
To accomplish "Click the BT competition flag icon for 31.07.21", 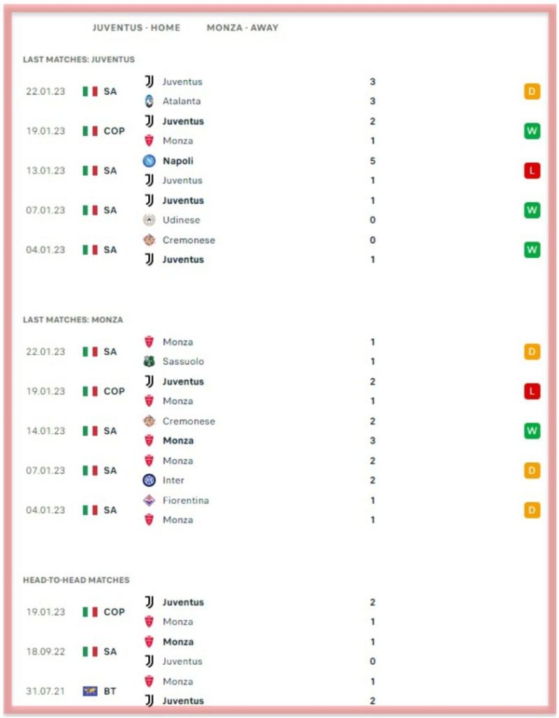I will [90, 691].
